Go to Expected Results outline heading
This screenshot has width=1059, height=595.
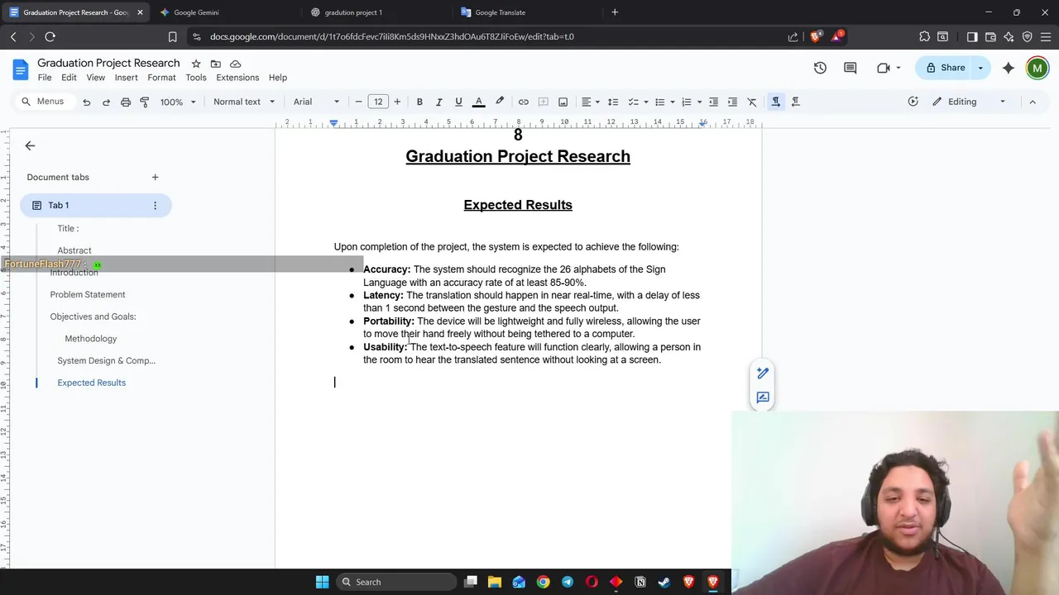[x=92, y=383]
